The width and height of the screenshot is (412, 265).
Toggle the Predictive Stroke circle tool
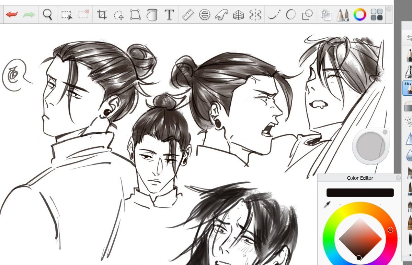tap(291, 15)
